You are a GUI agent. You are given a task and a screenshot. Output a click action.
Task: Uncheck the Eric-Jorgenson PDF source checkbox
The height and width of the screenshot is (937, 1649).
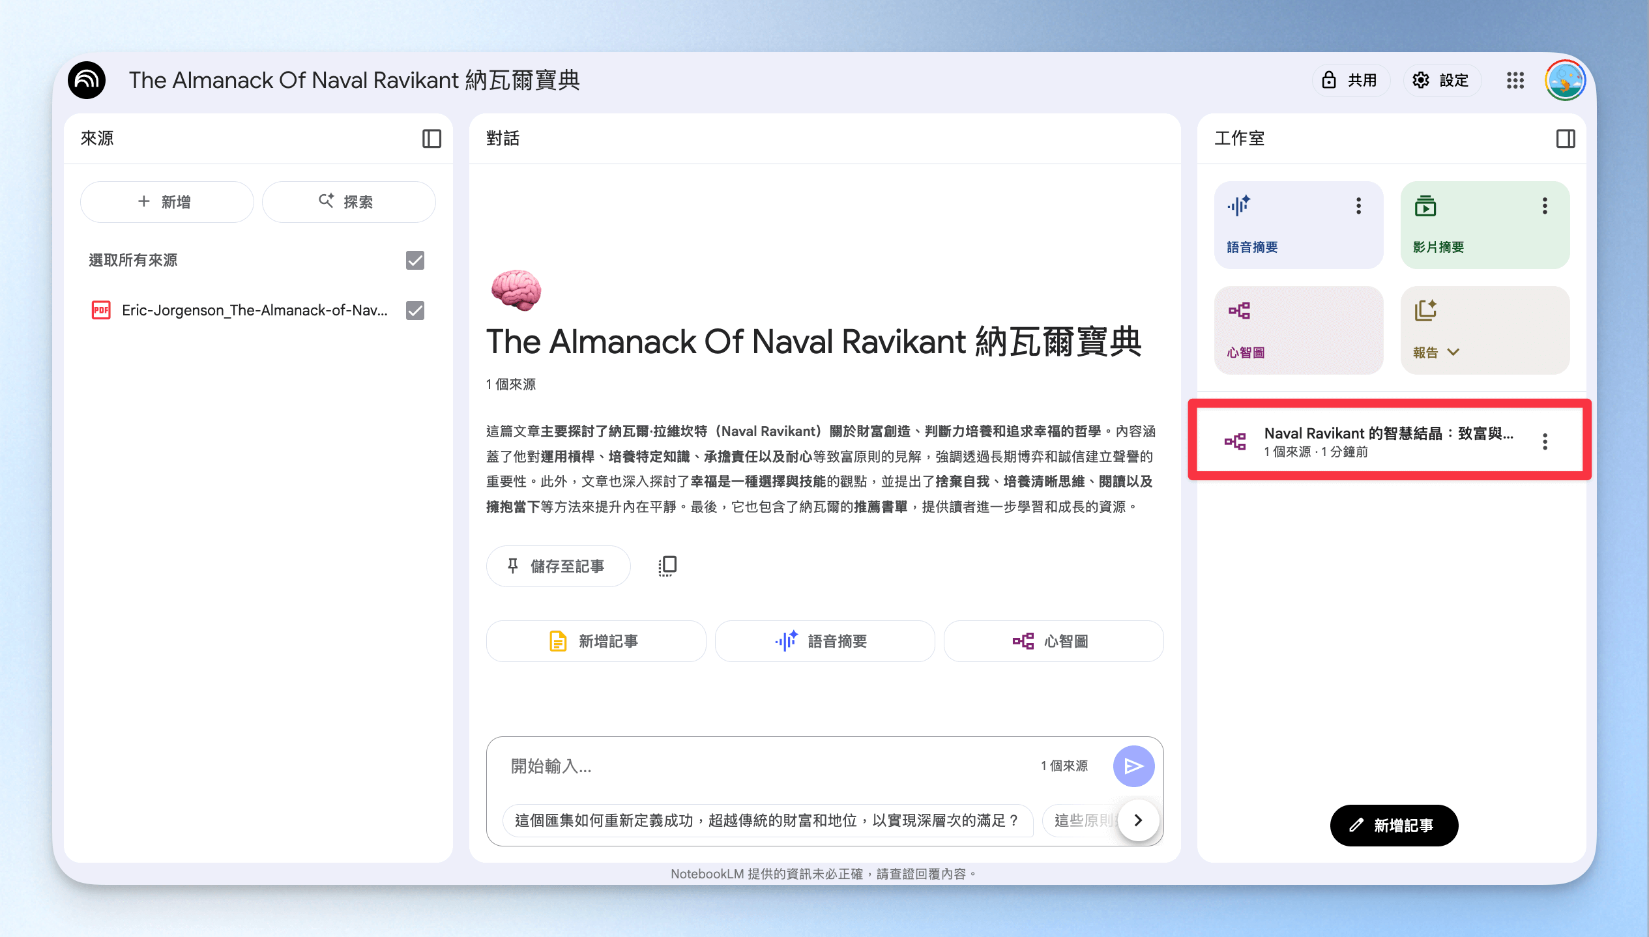point(415,310)
